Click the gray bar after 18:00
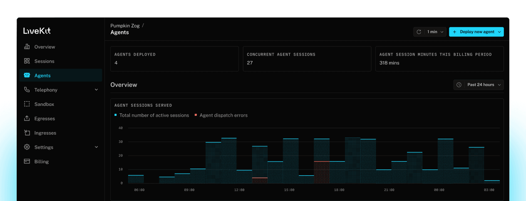The height and width of the screenshot is (201, 526). coord(352,160)
